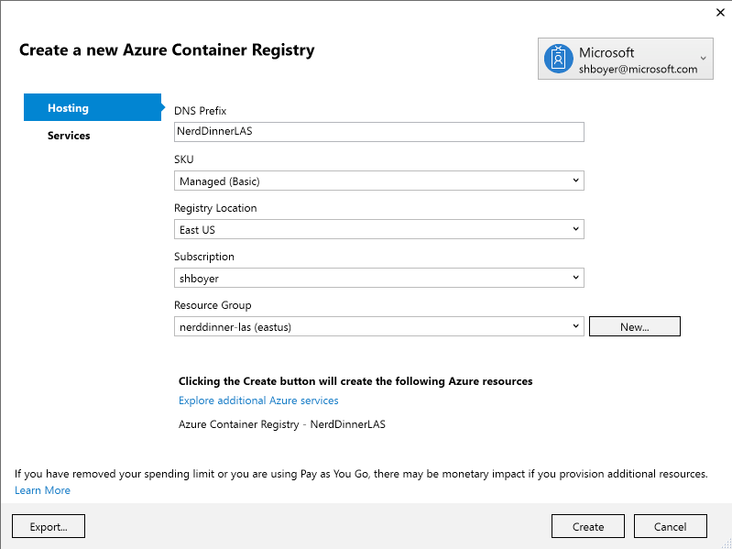This screenshot has height=549, width=732.
Task: Switch to the Services tab
Action: pos(69,136)
